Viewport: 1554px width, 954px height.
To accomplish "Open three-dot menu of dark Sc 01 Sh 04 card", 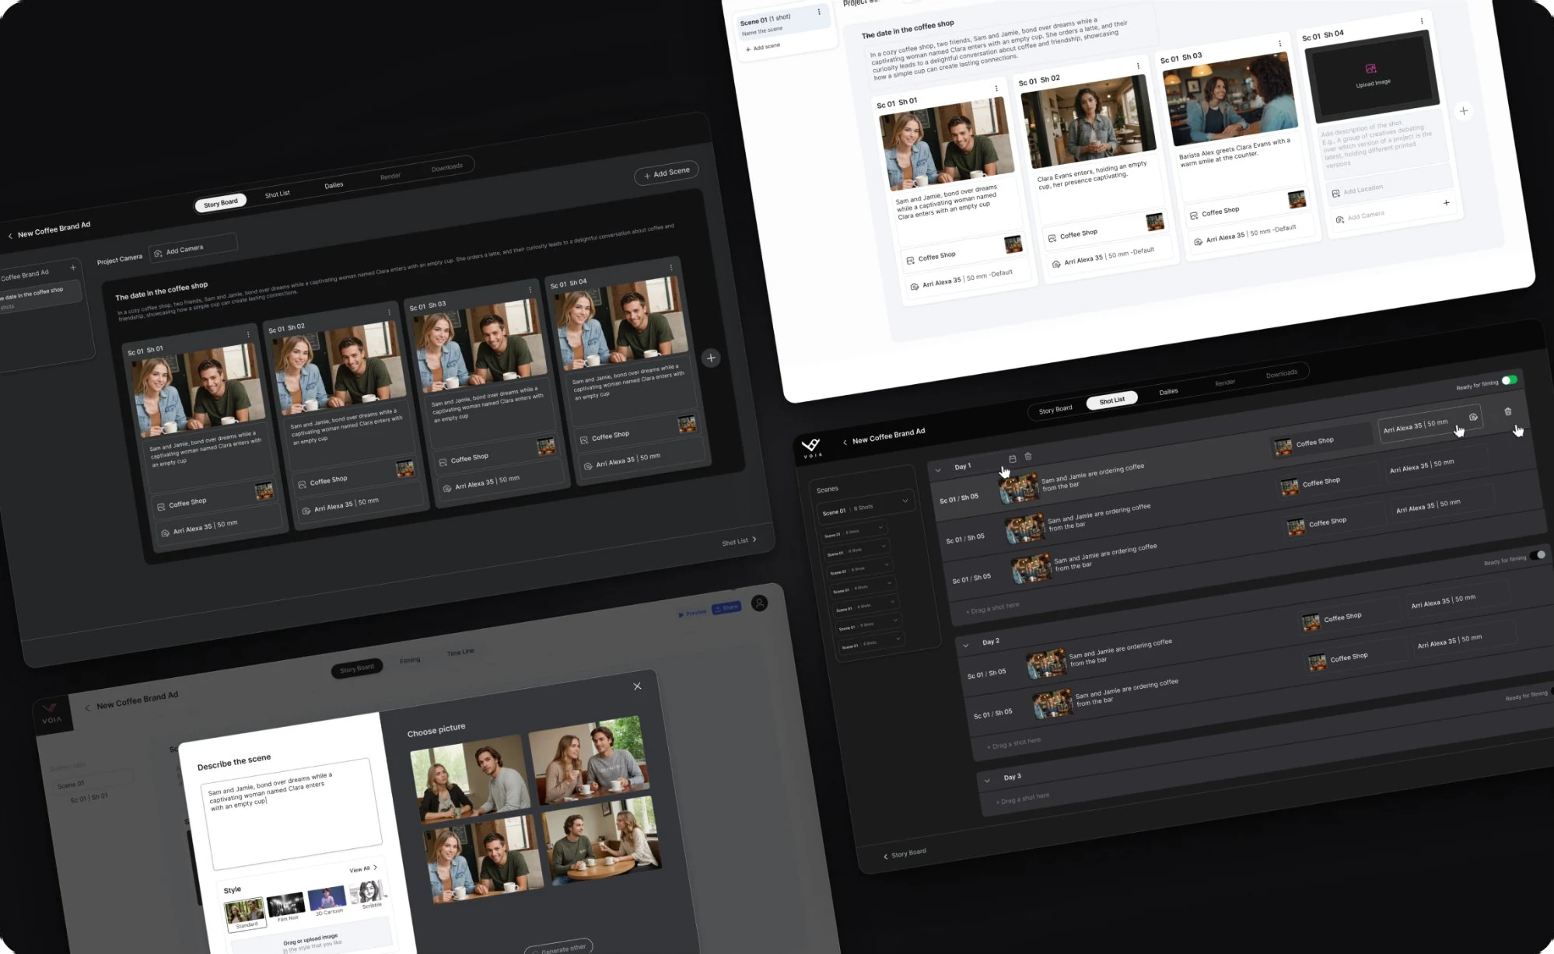I will (x=670, y=267).
